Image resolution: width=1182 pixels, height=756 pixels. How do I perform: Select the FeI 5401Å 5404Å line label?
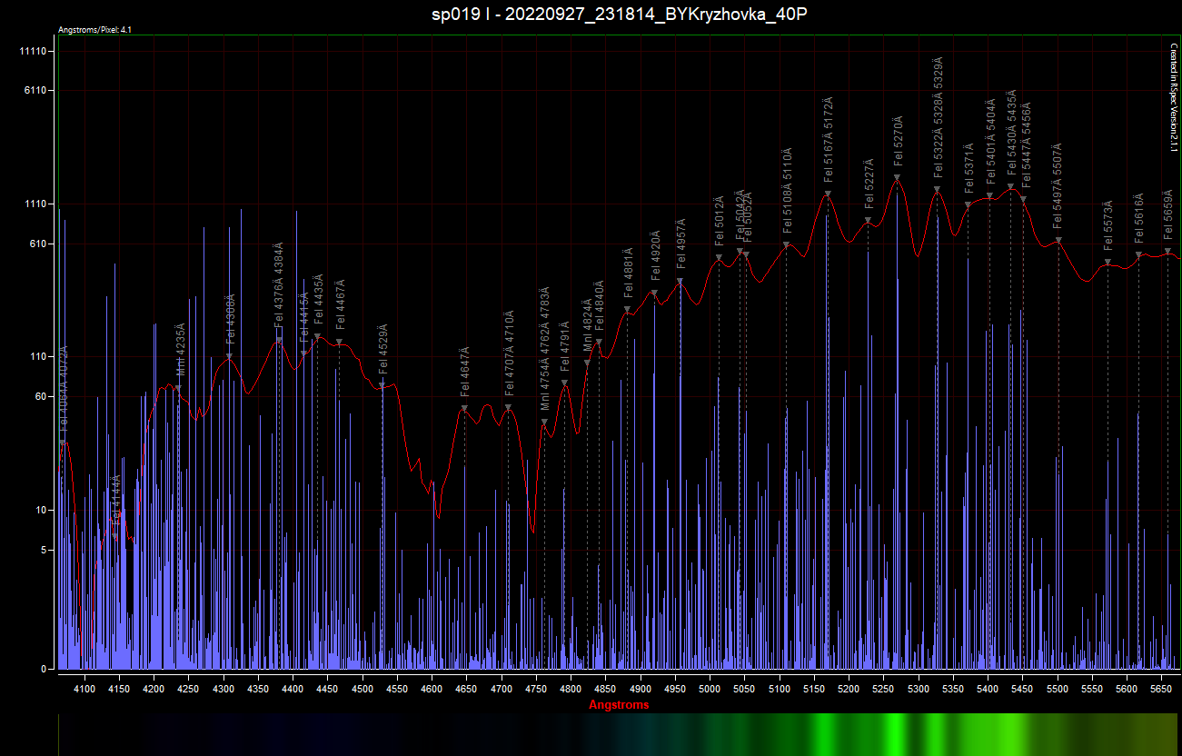pyautogui.click(x=991, y=141)
